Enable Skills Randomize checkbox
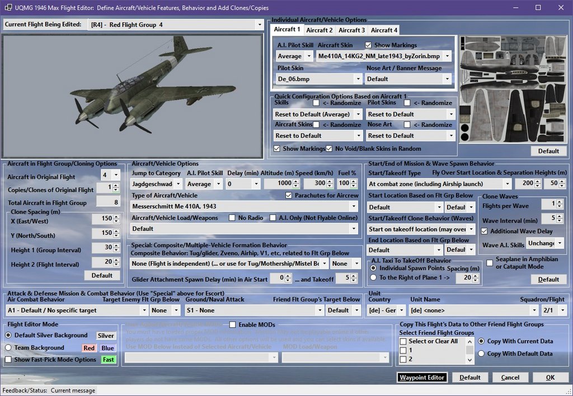The width and height of the screenshot is (573, 396). (x=316, y=103)
